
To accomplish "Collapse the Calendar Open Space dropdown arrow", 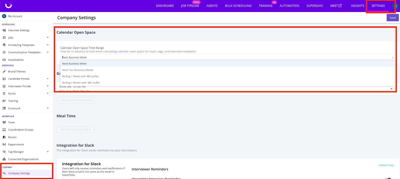I will [x=393, y=58].
